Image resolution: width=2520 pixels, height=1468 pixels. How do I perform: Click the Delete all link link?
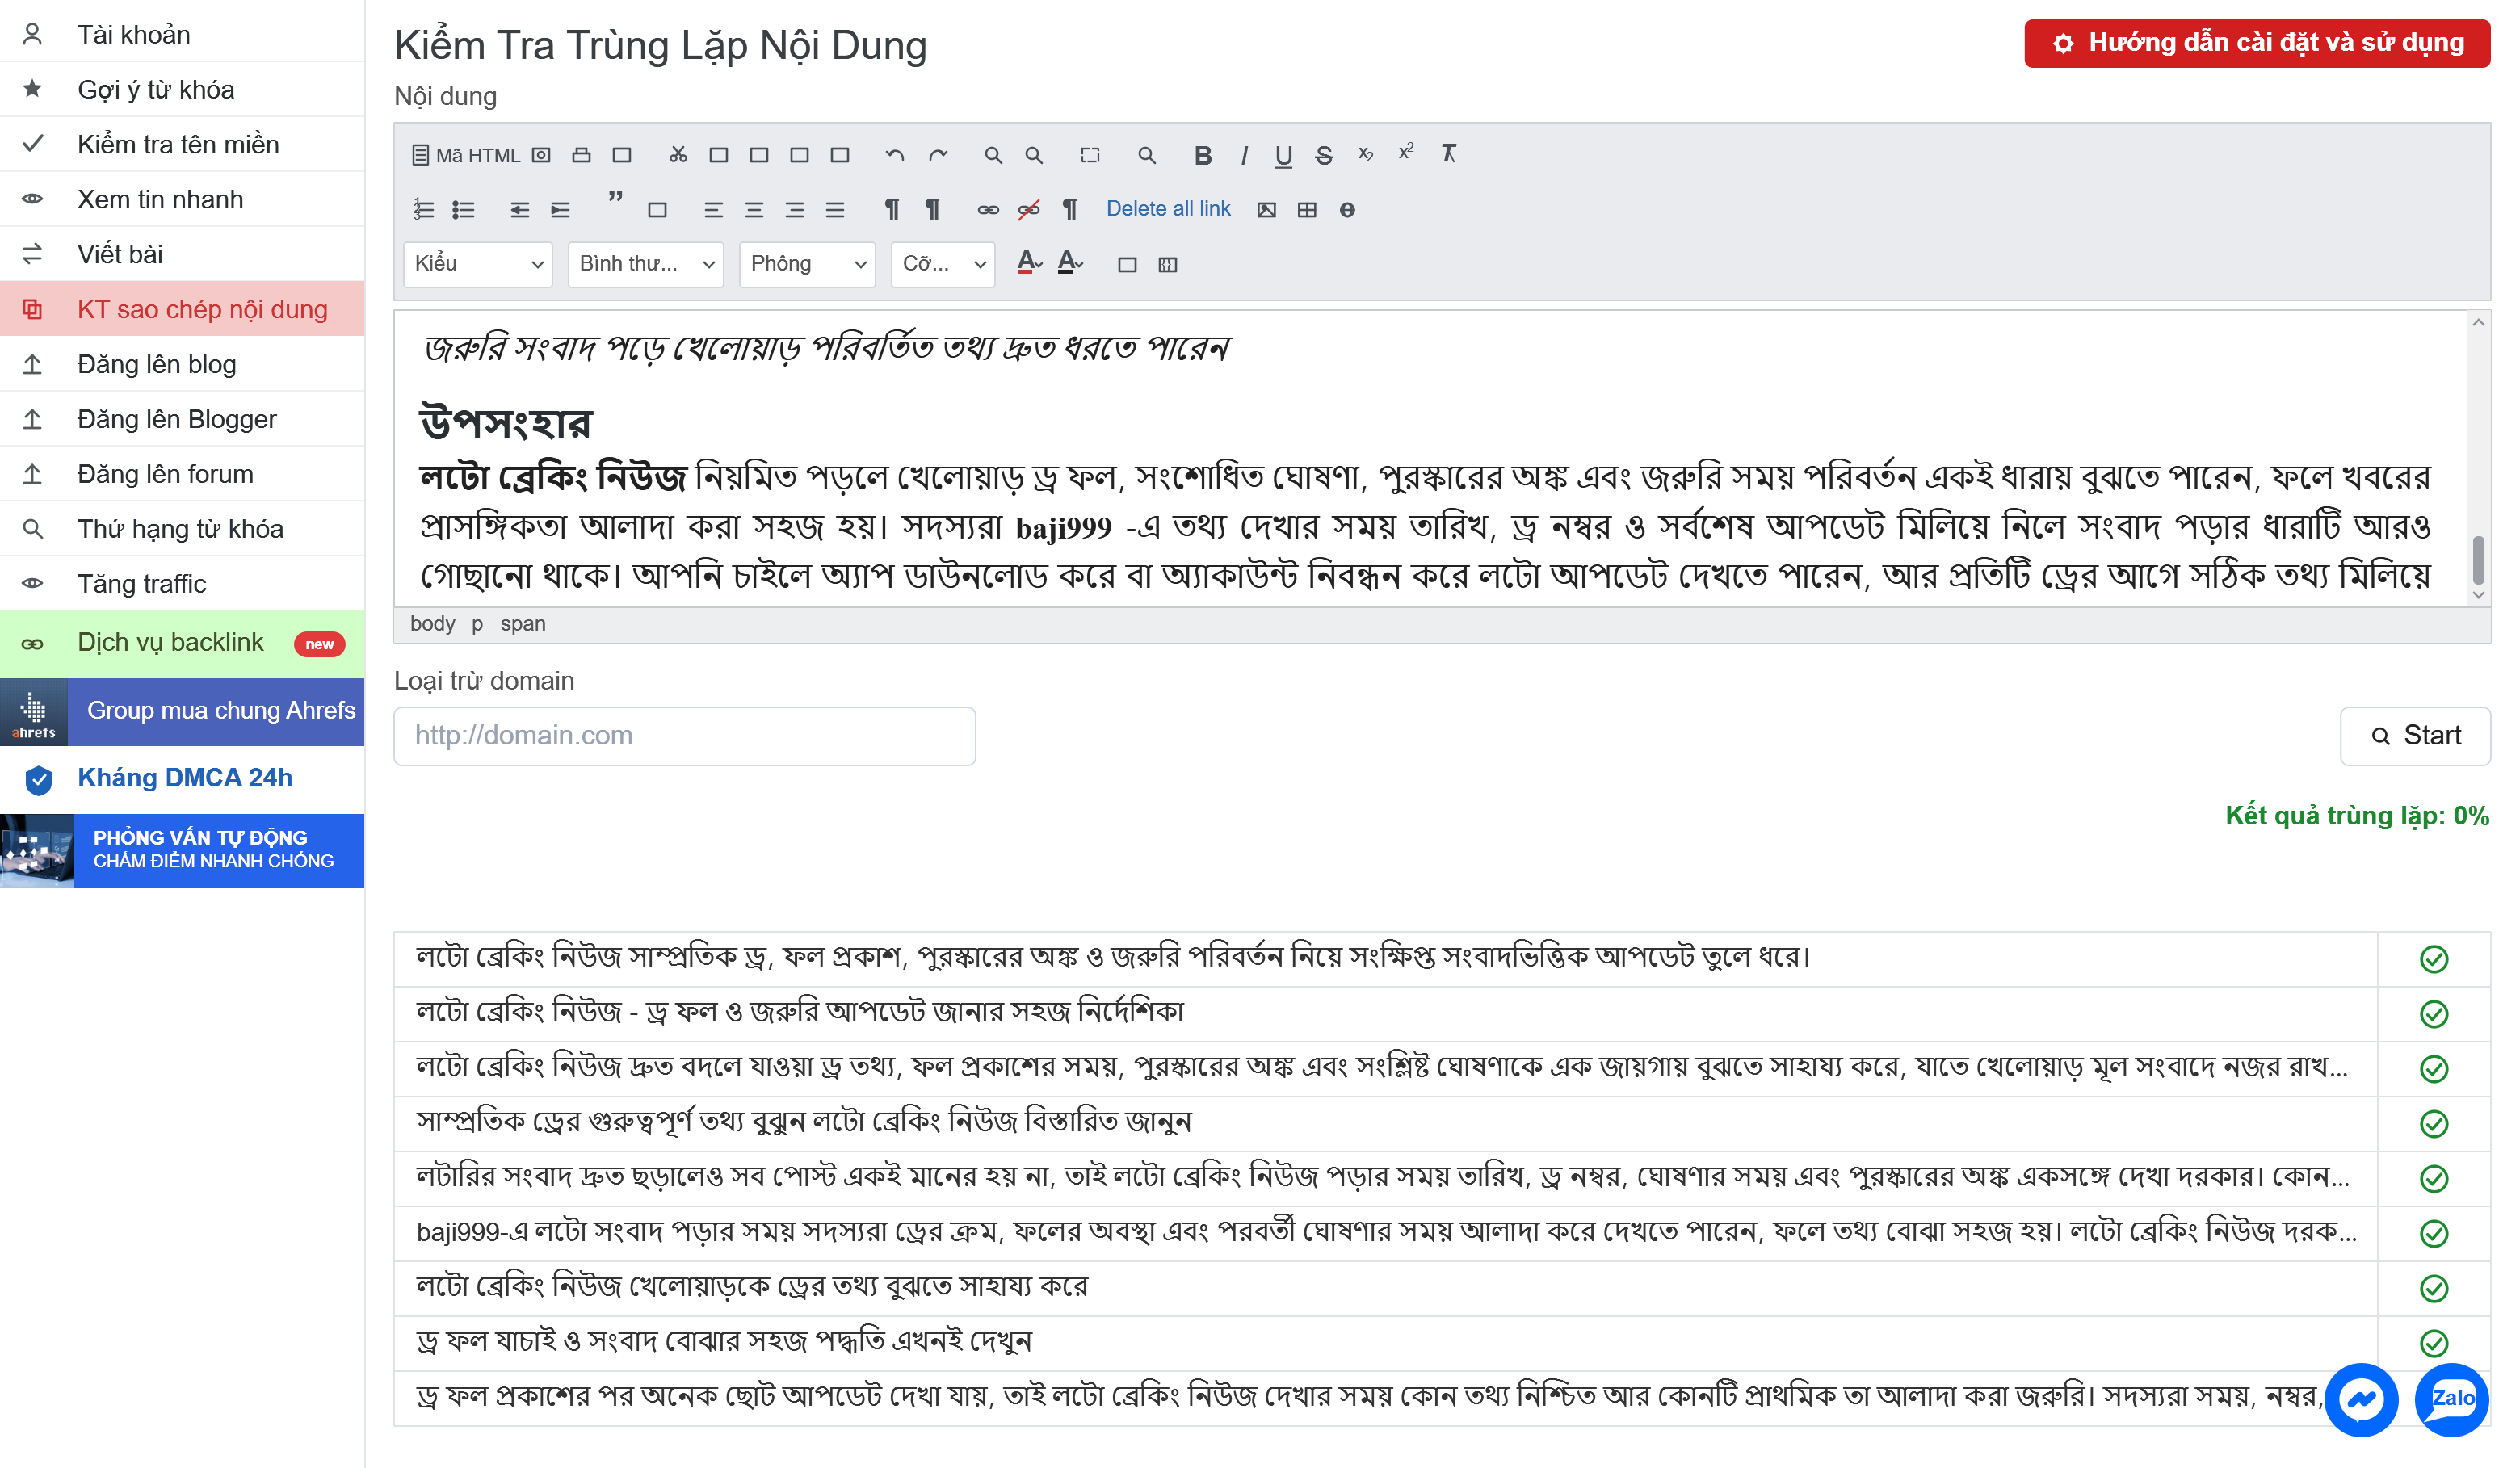tap(1168, 209)
